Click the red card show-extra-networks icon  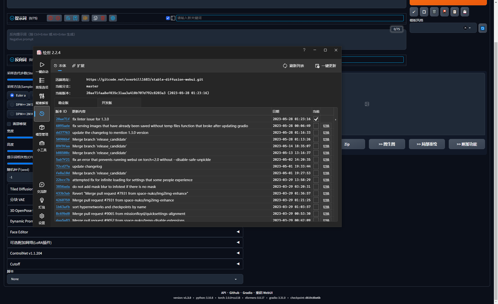click(445, 12)
